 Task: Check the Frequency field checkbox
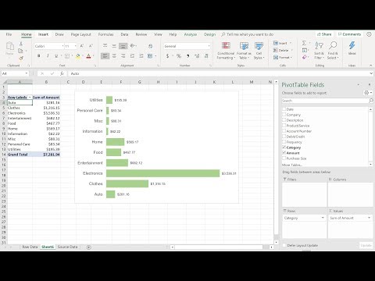(x=284, y=142)
